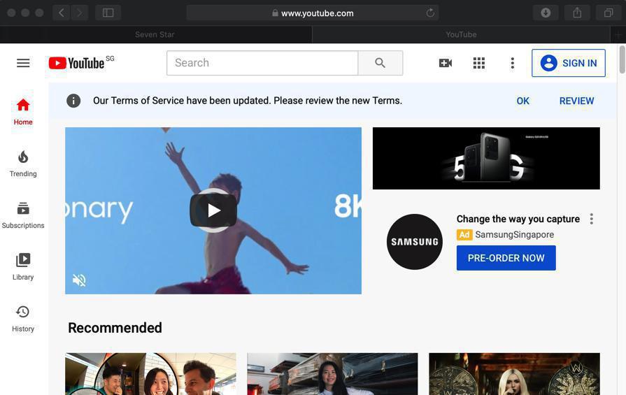Screen dimensions: 626x395
Task: Click the Safari forward arrow
Action: pyautogui.click(x=80, y=13)
